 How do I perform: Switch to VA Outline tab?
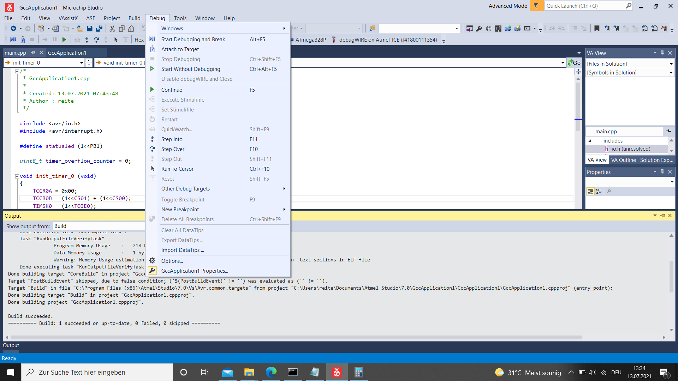pyautogui.click(x=623, y=160)
